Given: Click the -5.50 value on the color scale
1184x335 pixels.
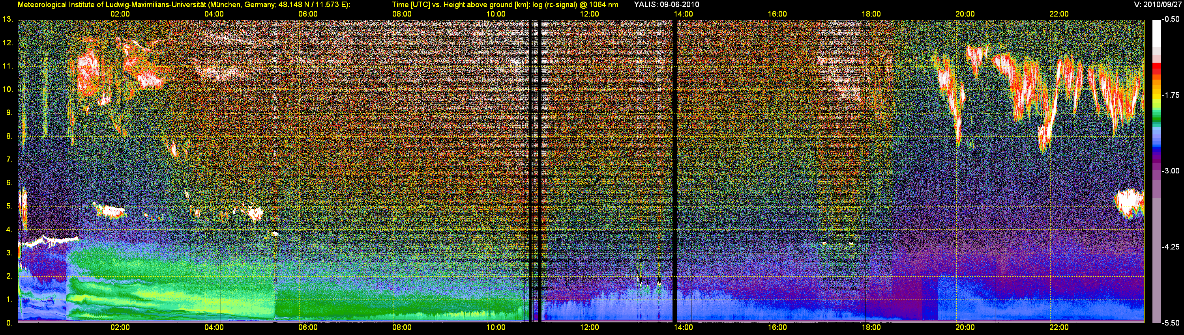Looking at the screenshot, I should point(1171,323).
